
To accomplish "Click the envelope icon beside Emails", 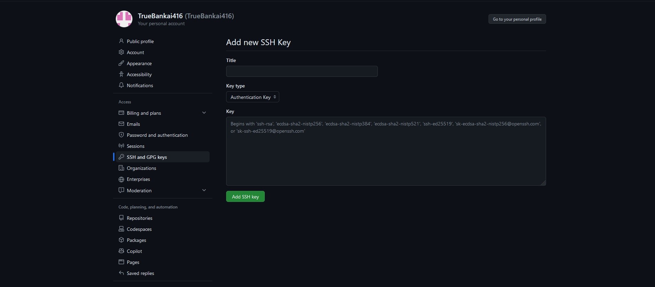I will pyautogui.click(x=121, y=124).
